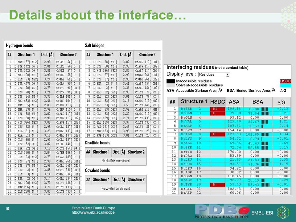Click the ASA column header
Screen dimensions: 296x222
234,102
